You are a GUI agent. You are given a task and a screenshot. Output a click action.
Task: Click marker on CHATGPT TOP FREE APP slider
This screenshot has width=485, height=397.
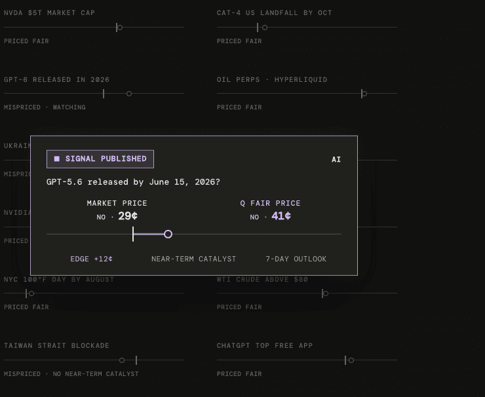tap(351, 360)
